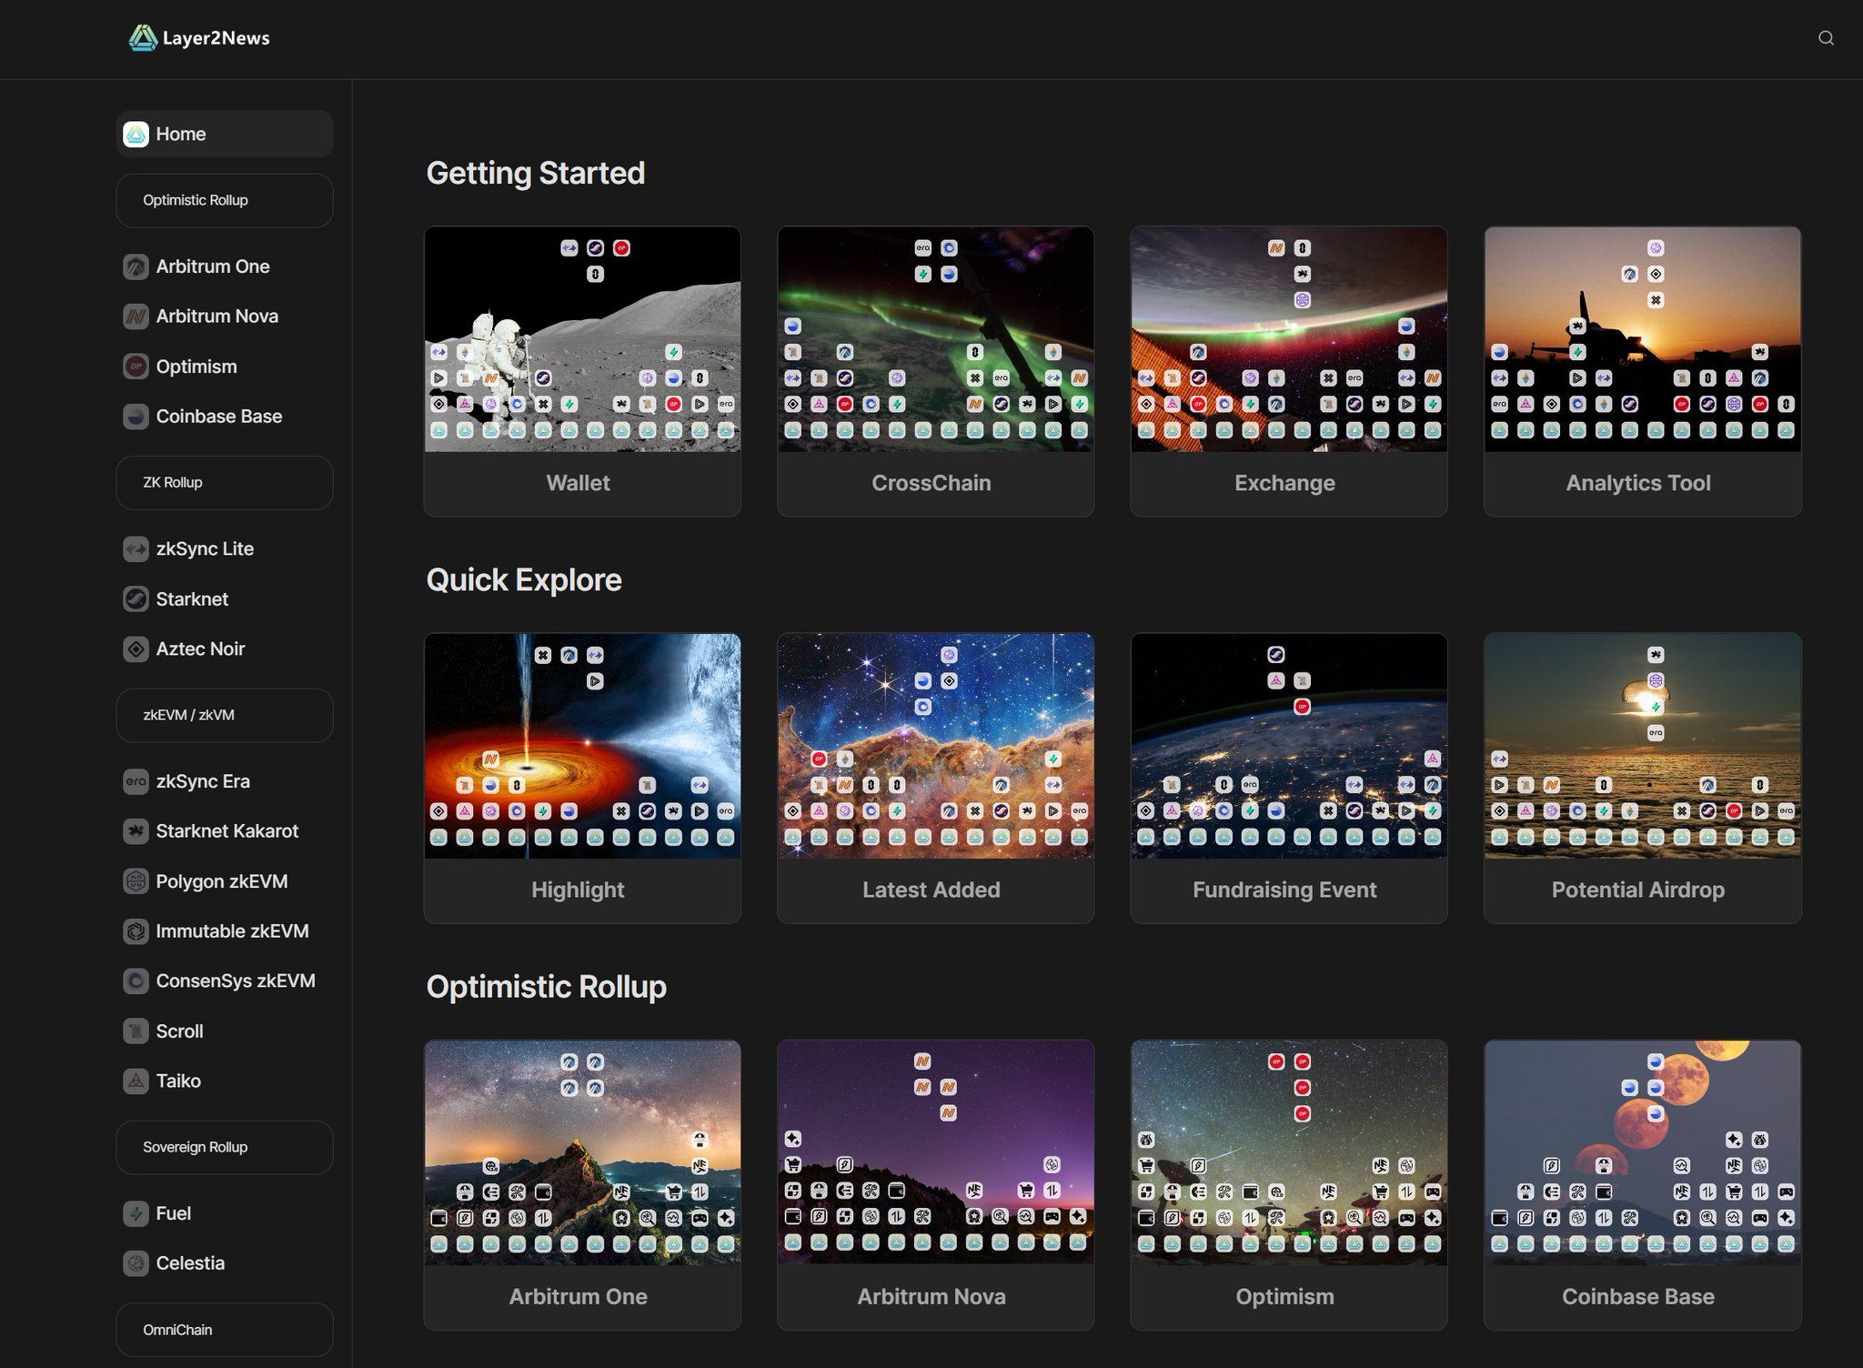This screenshot has width=1863, height=1368.
Task: Click the Quick Explore heading
Action: [524, 580]
